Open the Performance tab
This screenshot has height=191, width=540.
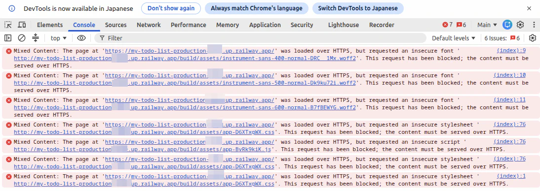189,25
